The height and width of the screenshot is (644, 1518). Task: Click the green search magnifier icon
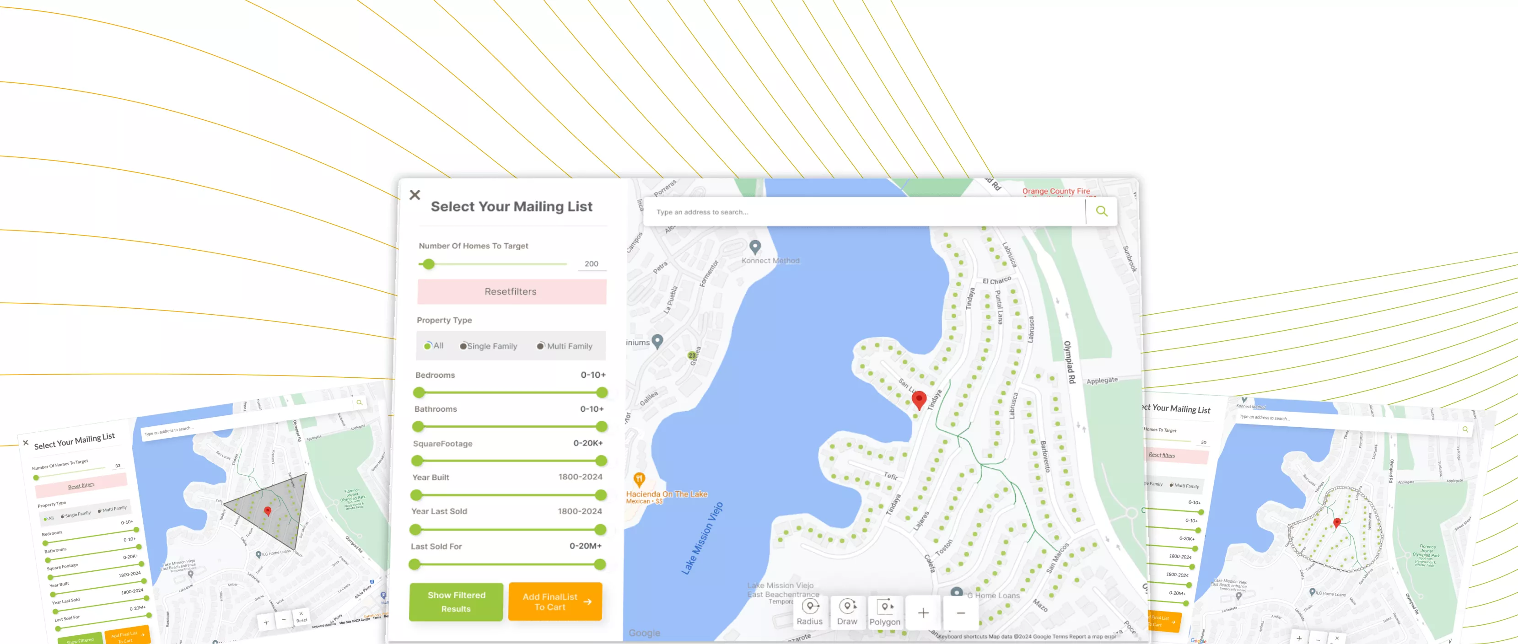1101,211
